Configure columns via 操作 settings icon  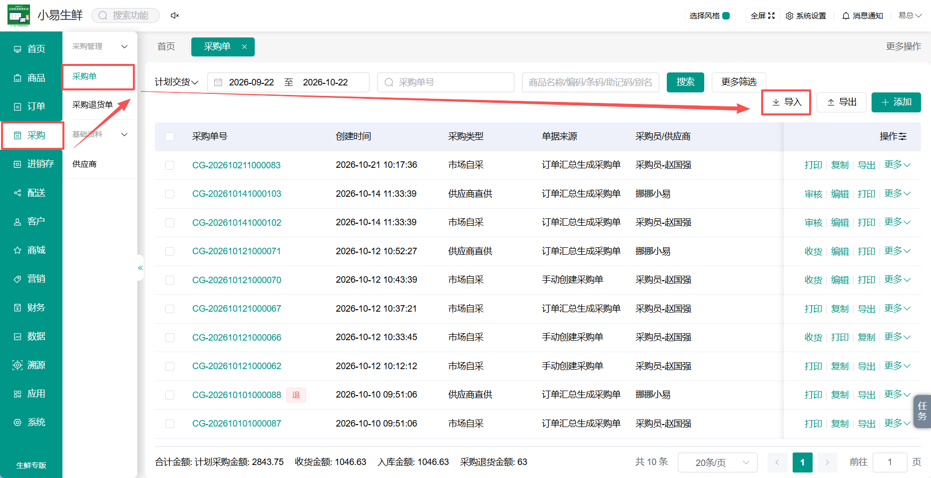pyautogui.click(x=903, y=136)
